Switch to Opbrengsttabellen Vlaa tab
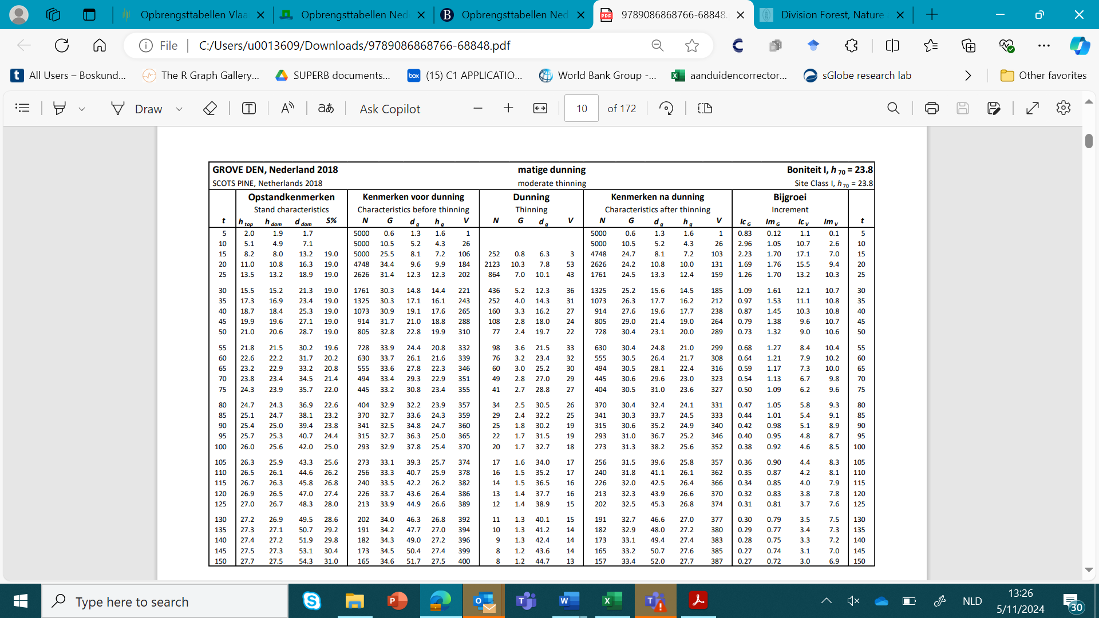The image size is (1099, 618). 193,15
